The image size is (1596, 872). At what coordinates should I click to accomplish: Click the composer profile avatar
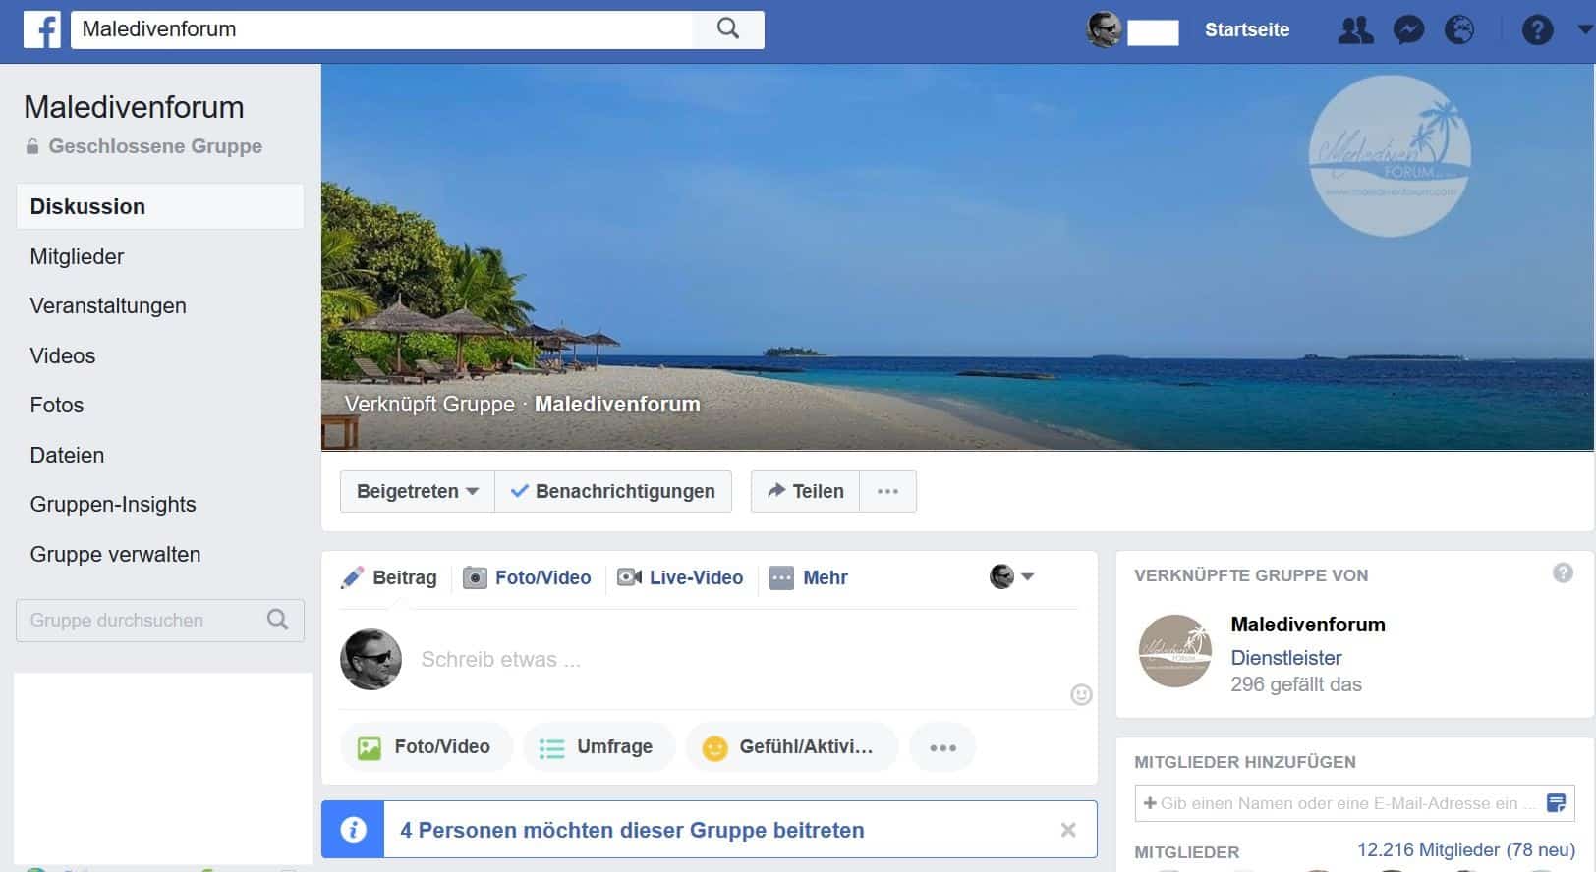(370, 660)
